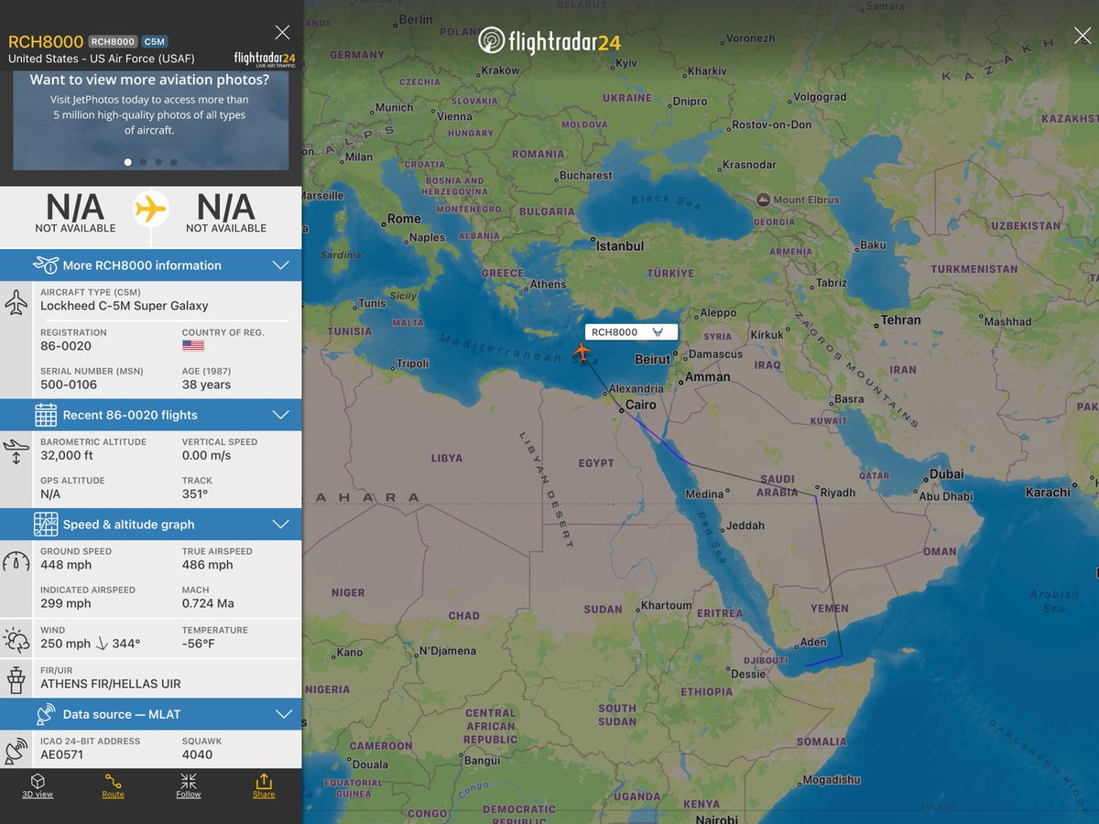
Task: Click the barometric altitude 32,000 ft
Action: click(x=67, y=455)
